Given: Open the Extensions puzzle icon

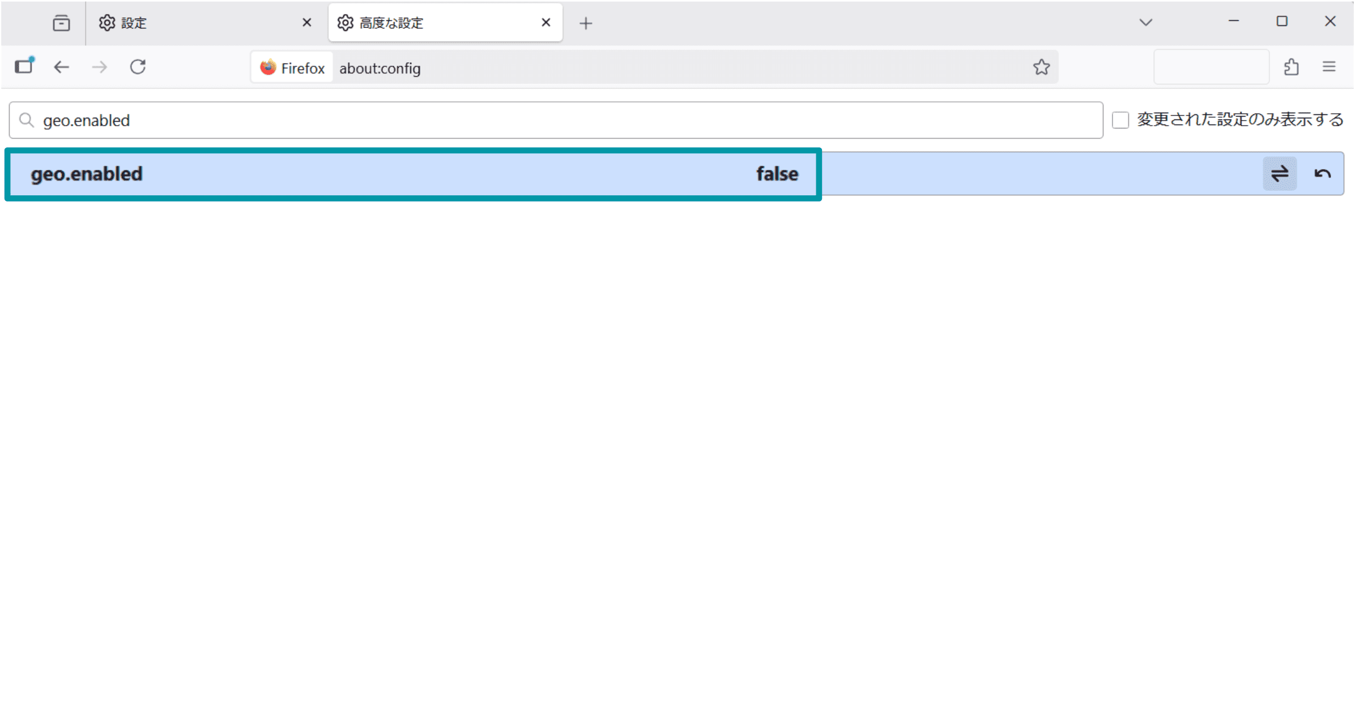Looking at the screenshot, I should point(1291,67).
